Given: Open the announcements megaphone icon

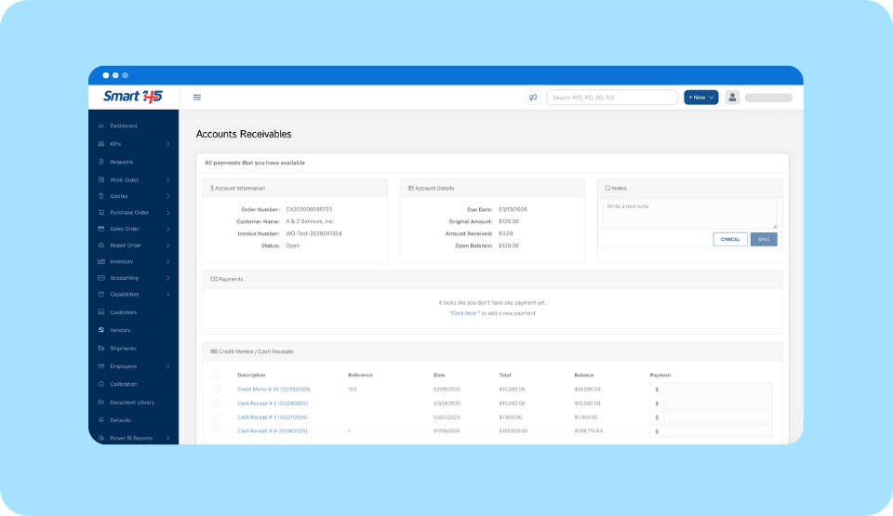Looking at the screenshot, I should (x=532, y=98).
